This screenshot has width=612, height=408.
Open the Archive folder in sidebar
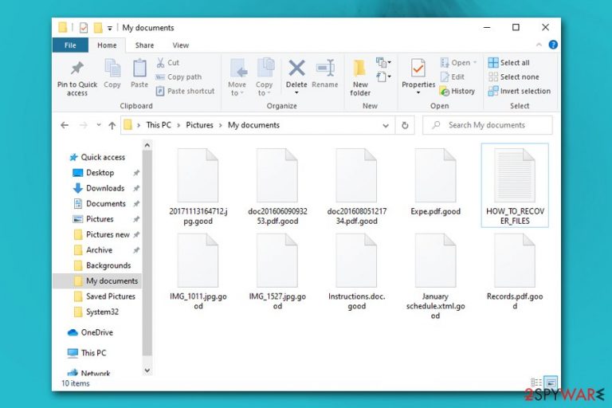pyautogui.click(x=93, y=250)
